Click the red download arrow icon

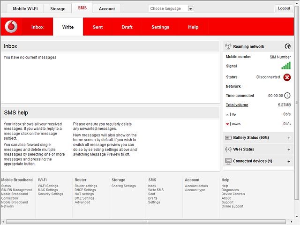227,124
